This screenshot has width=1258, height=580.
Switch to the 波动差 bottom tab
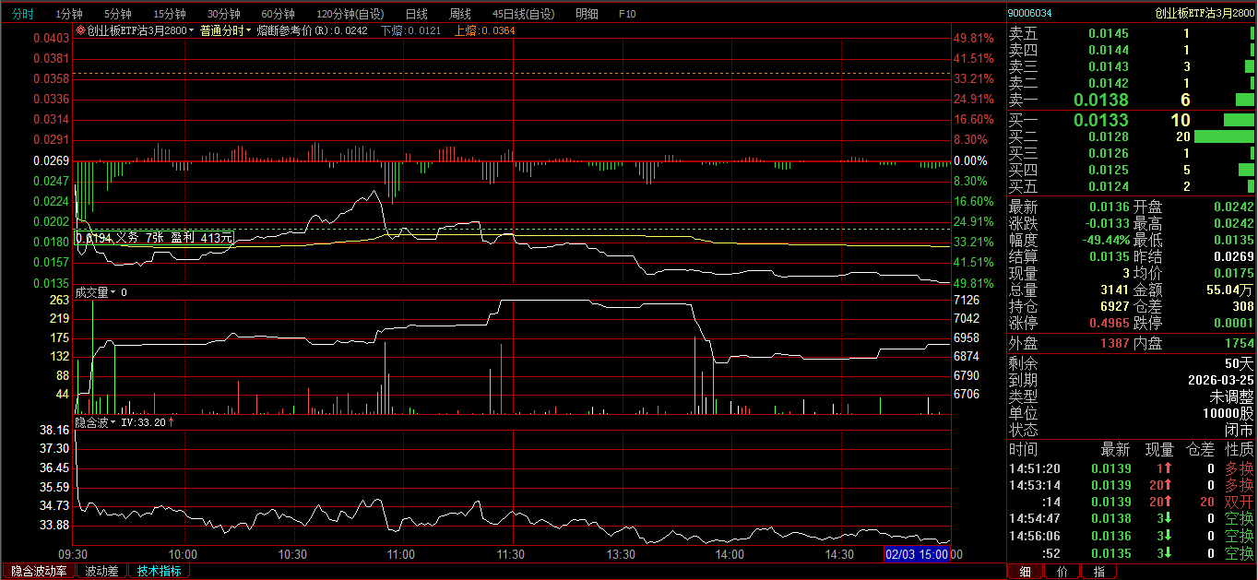[101, 571]
